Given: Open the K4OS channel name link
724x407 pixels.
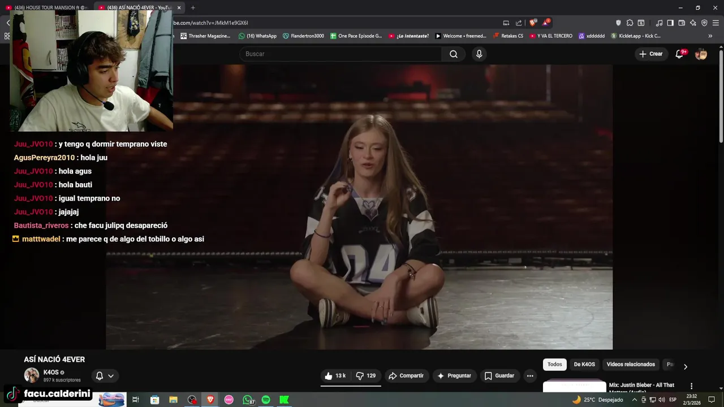Looking at the screenshot, I should coord(51,372).
